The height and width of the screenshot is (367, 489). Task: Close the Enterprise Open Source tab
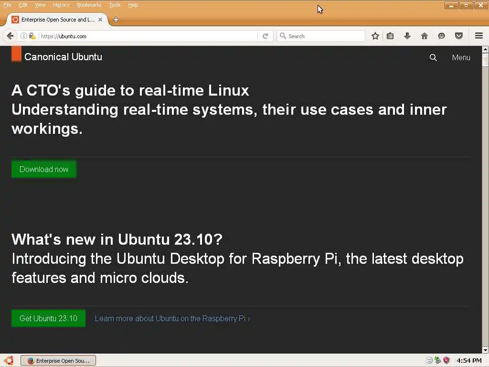click(x=100, y=20)
